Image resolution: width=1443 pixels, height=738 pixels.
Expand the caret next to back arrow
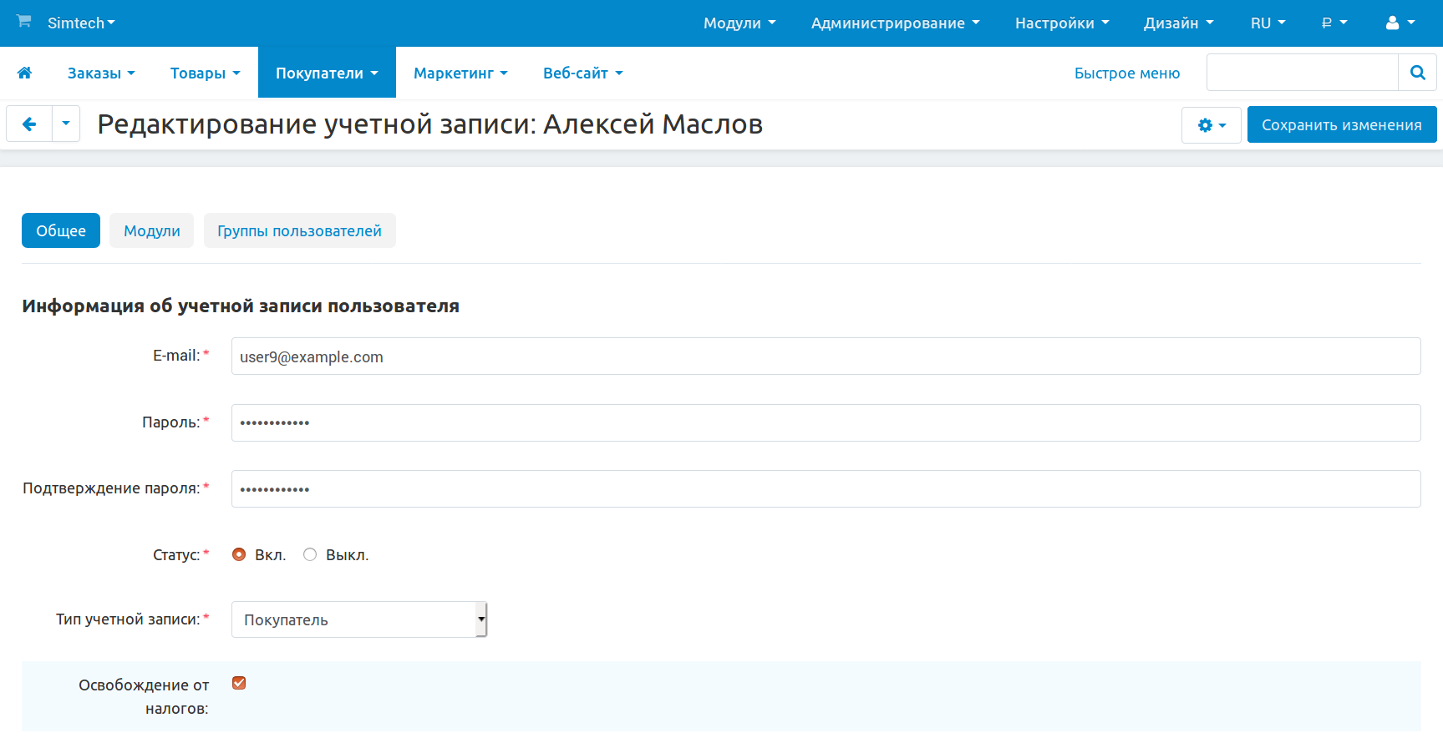tap(66, 124)
